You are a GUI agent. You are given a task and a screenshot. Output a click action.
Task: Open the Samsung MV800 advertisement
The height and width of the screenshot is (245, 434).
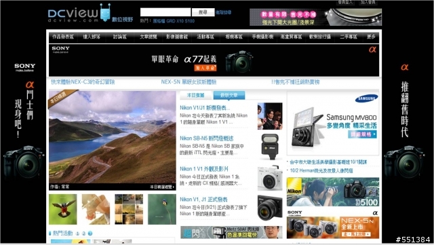point(333,124)
